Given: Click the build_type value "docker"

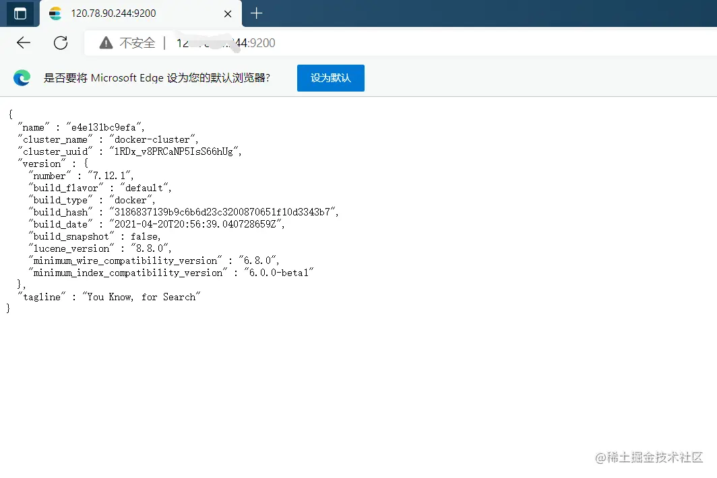Looking at the screenshot, I should [x=131, y=200].
